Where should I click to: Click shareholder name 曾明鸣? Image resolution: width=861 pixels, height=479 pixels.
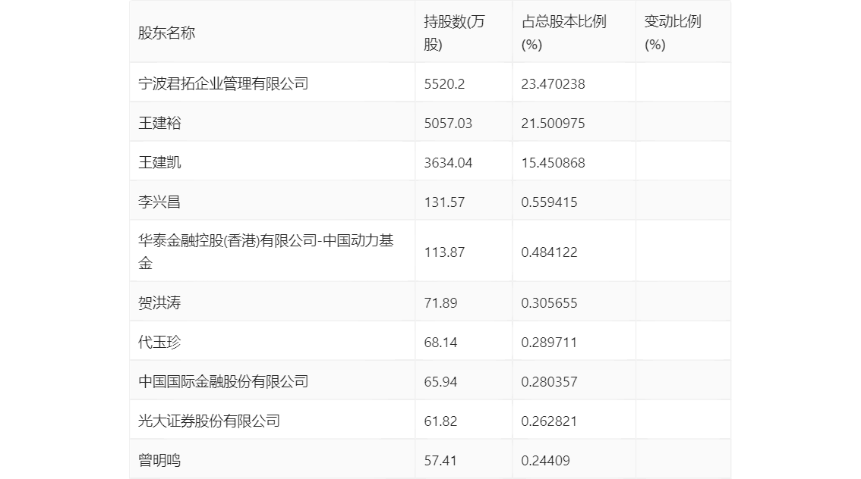159,460
